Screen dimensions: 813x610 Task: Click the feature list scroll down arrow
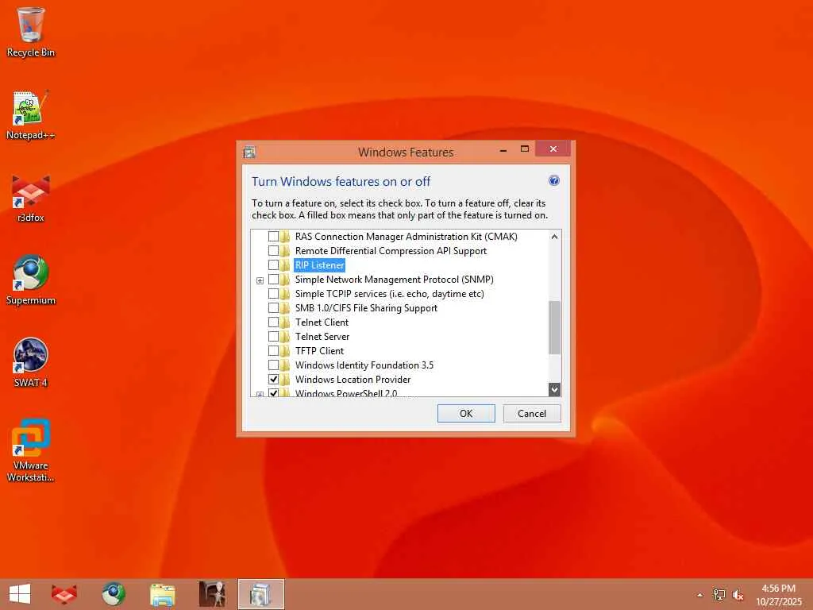click(554, 389)
